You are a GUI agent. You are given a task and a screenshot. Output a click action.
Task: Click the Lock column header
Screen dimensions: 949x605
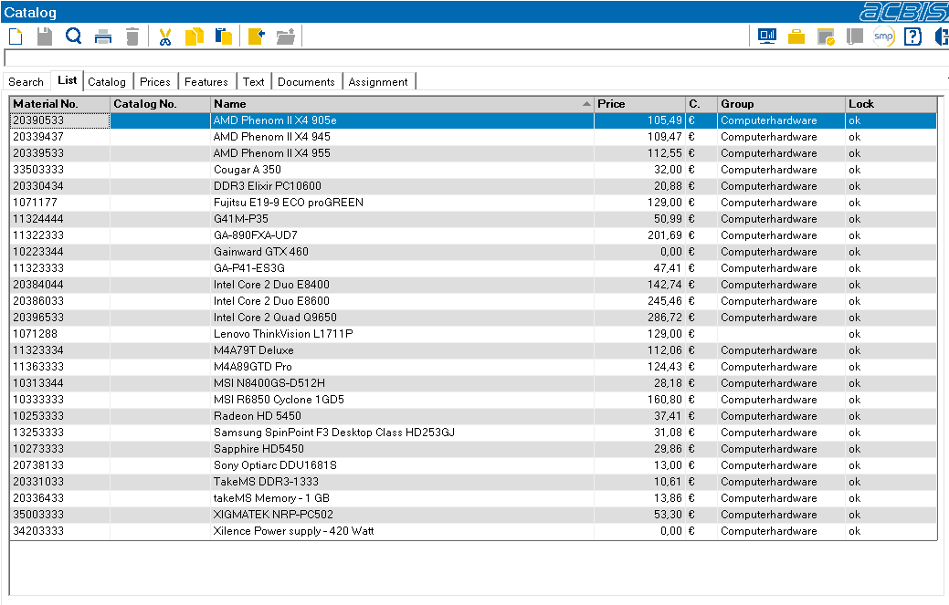click(891, 104)
